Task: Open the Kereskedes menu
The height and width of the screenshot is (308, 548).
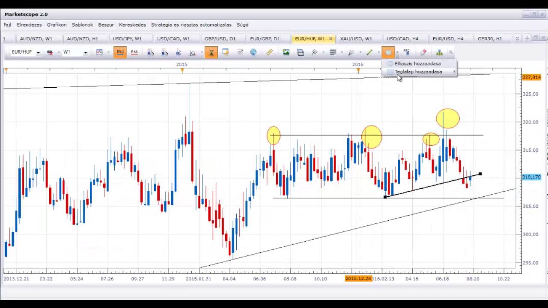Action: [x=132, y=25]
